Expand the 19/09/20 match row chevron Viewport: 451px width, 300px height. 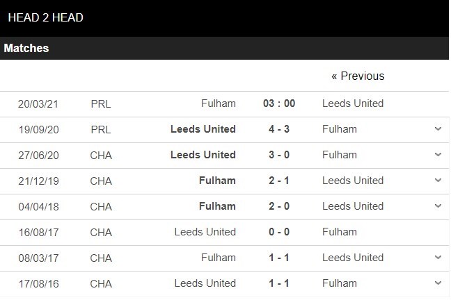coord(438,129)
